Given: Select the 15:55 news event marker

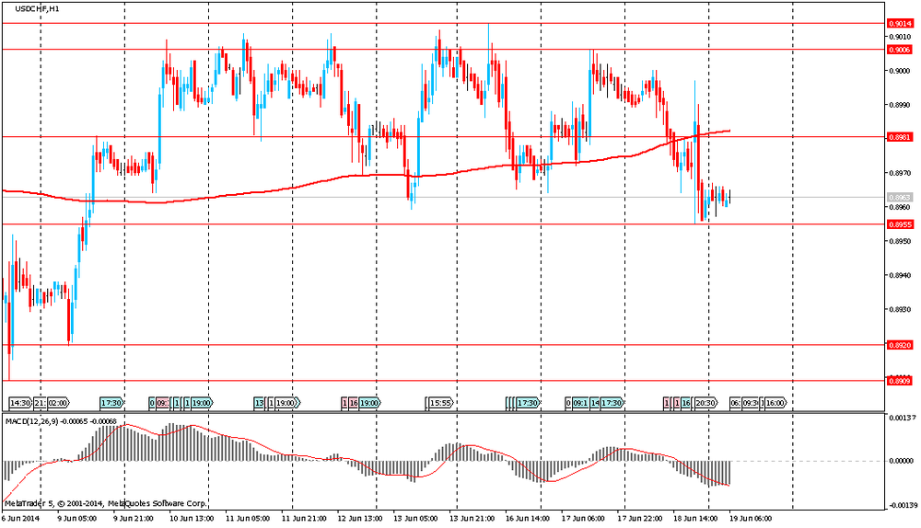Looking at the screenshot, I should tap(441, 403).
